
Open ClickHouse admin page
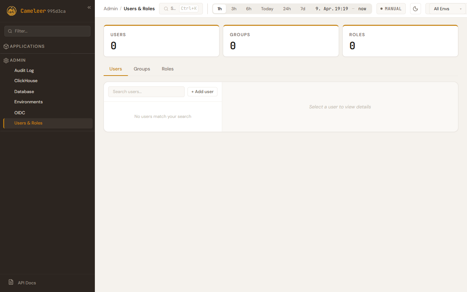point(26,81)
